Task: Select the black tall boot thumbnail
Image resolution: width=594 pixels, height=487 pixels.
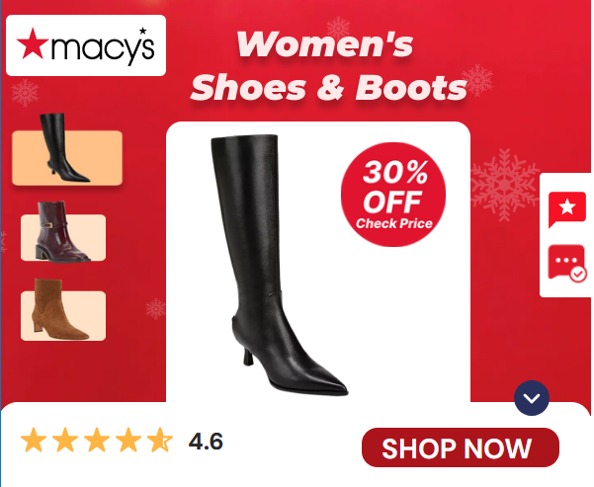Action: [67, 150]
